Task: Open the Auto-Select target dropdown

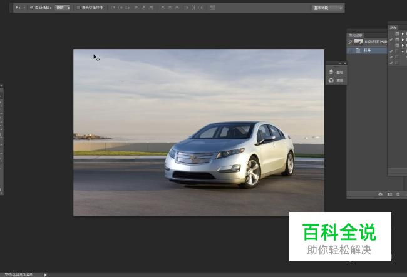Action: [63, 8]
